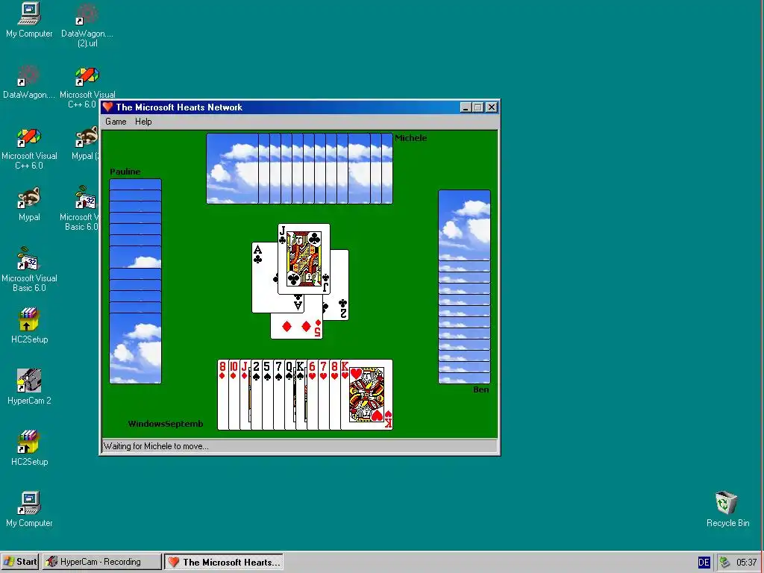Image resolution: width=764 pixels, height=573 pixels.
Task: Select the 7 of spades in hand
Action: (279, 395)
